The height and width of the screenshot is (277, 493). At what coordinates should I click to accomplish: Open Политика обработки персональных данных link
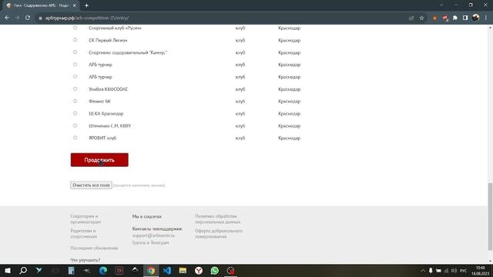pyautogui.click(x=217, y=219)
